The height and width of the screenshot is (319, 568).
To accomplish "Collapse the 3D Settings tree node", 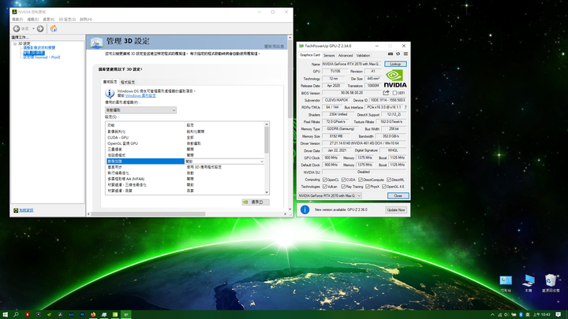I will pyautogui.click(x=15, y=44).
